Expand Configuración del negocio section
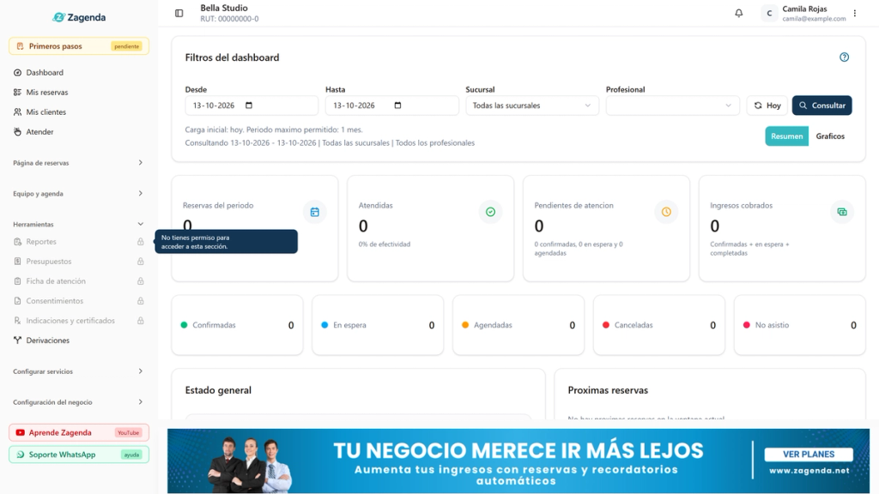This screenshot has width=879, height=494. (x=78, y=402)
